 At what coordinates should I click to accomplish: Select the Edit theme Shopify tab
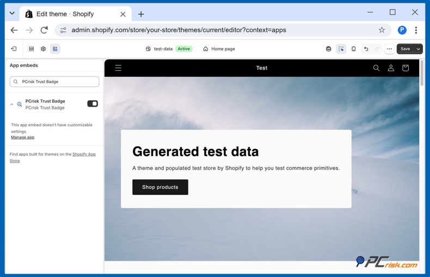(76, 14)
